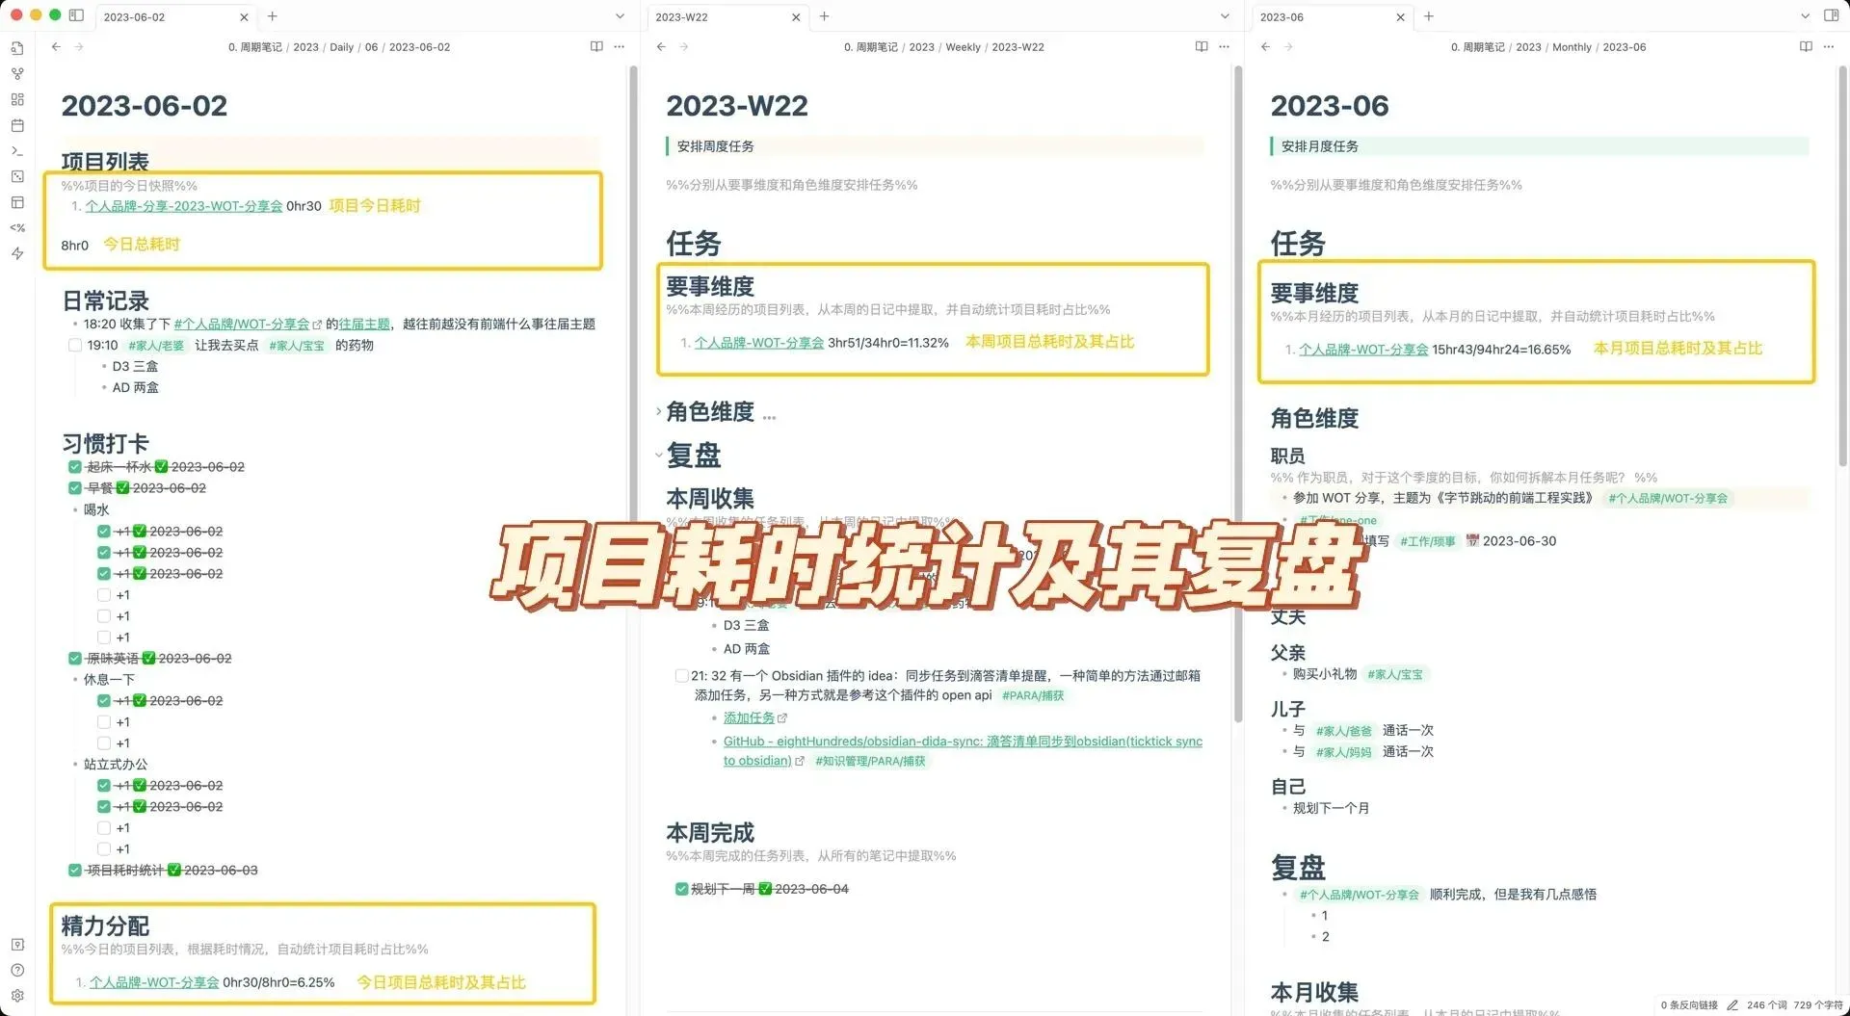Uncheck the 早餐 habit checkbox

pos(75,488)
